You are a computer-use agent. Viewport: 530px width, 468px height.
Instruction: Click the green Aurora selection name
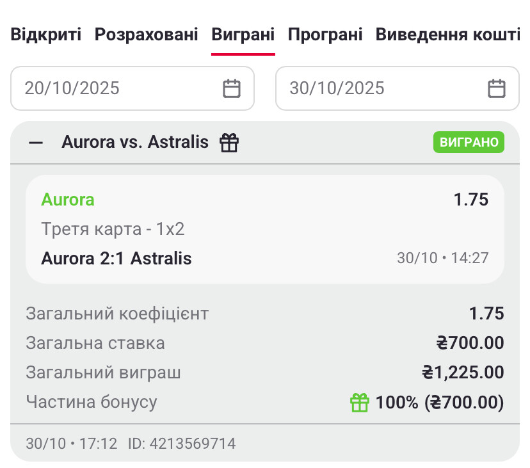pyautogui.click(x=68, y=200)
